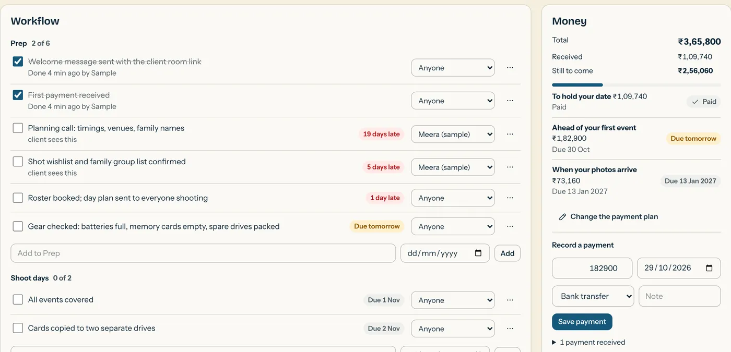
Task: Click the Note input field
Action: [679, 296]
